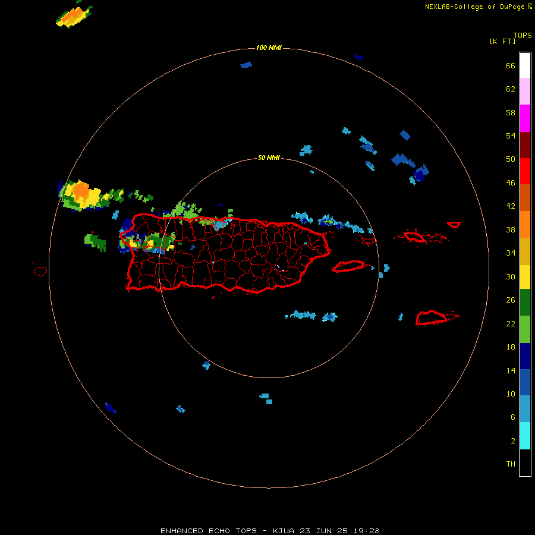Click the black TH threshold swatch

tap(525, 462)
